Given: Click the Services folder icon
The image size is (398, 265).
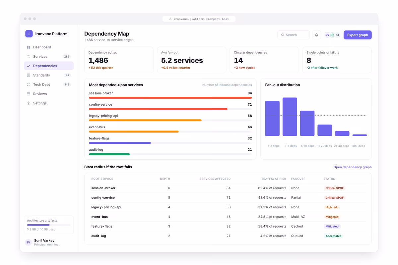Looking at the screenshot, I should [29, 56].
